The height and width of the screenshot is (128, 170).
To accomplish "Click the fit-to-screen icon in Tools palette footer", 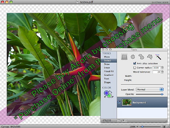I will coord(118,121).
